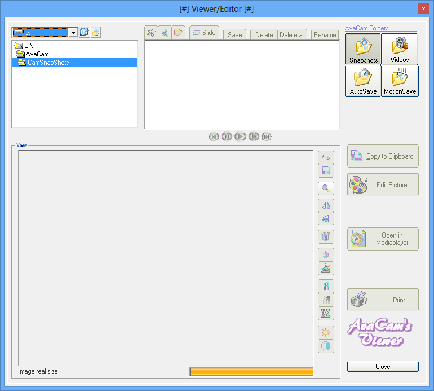
Task: Click the sun brightness icon
Action: coord(326,332)
